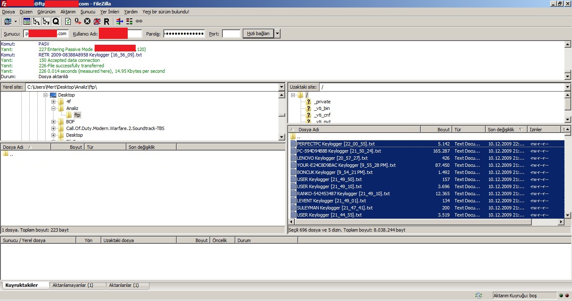
Task: Collapse the Desktop node in local tree
Action: point(46,95)
